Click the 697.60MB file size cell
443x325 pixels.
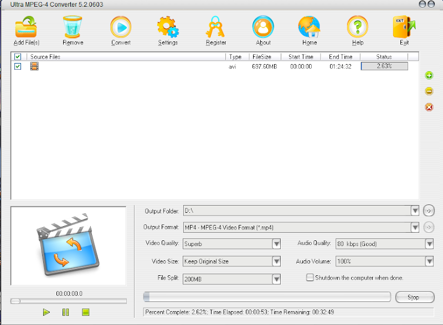[x=265, y=66]
